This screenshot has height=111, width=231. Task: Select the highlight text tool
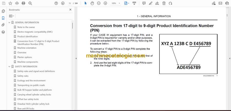click(151, 3)
